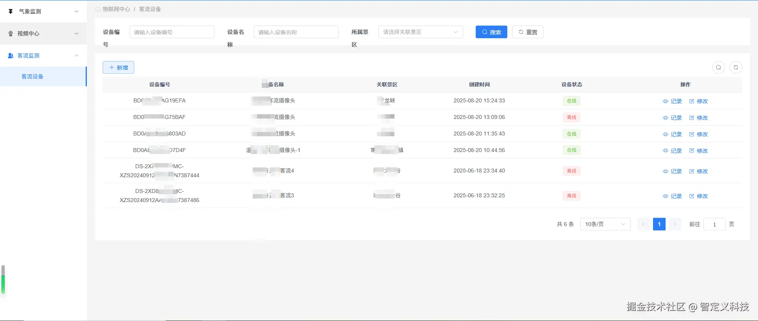
Task: Click 在线 status tag in 10:44:56 row
Action: 572,150
